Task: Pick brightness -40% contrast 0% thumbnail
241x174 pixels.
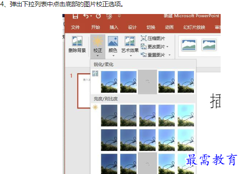Action: click(x=109, y=164)
